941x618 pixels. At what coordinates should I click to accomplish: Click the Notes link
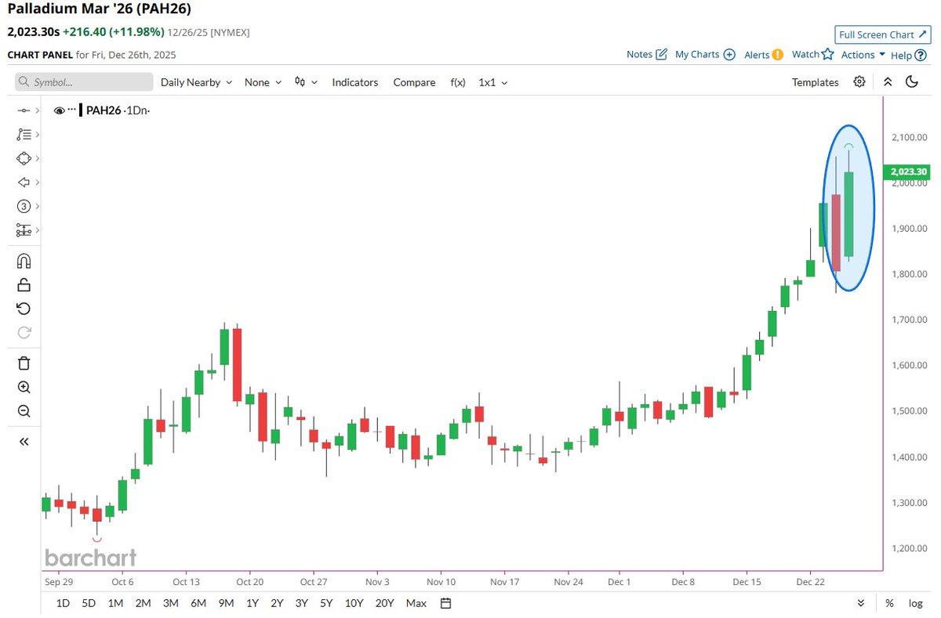tap(639, 54)
